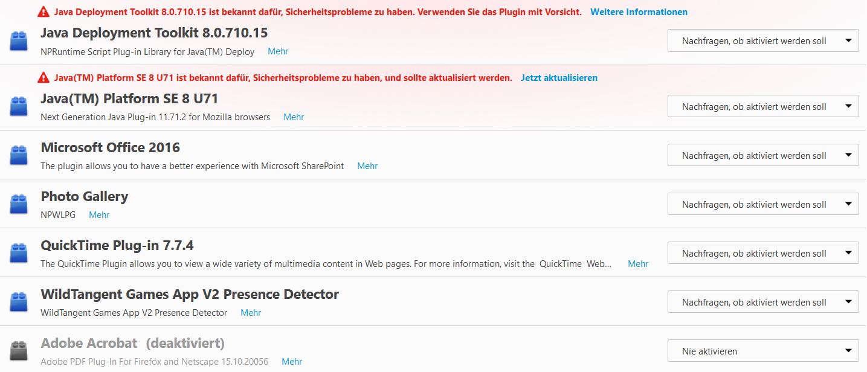Viewport: 867px width, 372px height.
Task: Click 'Mehr' link for Microsoft Office 2016
Action: pos(367,166)
